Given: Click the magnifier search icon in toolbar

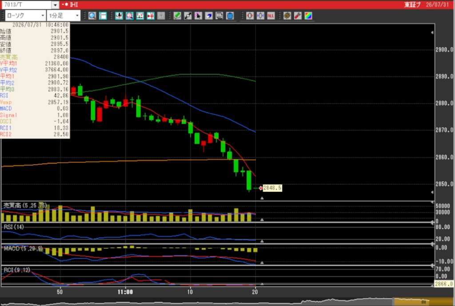Looking at the screenshot, I should click(92, 16).
